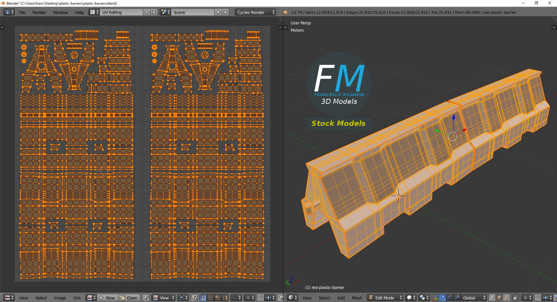
Task: Select mesh vertex select mode
Action: (x=492, y=298)
